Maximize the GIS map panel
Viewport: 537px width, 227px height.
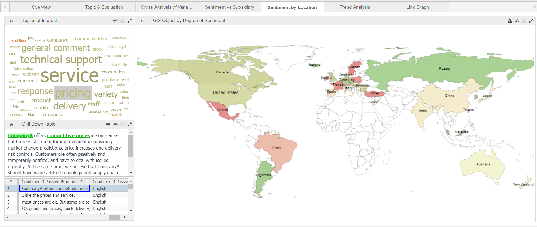point(531,21)
